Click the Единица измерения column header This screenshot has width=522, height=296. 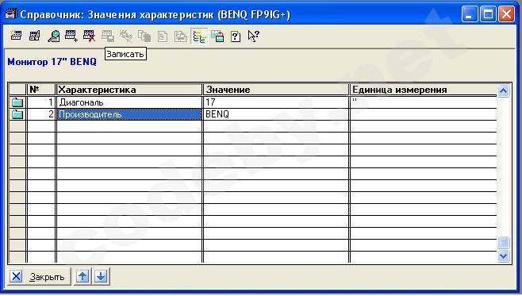pyautogui.click(x=423, y=90)
